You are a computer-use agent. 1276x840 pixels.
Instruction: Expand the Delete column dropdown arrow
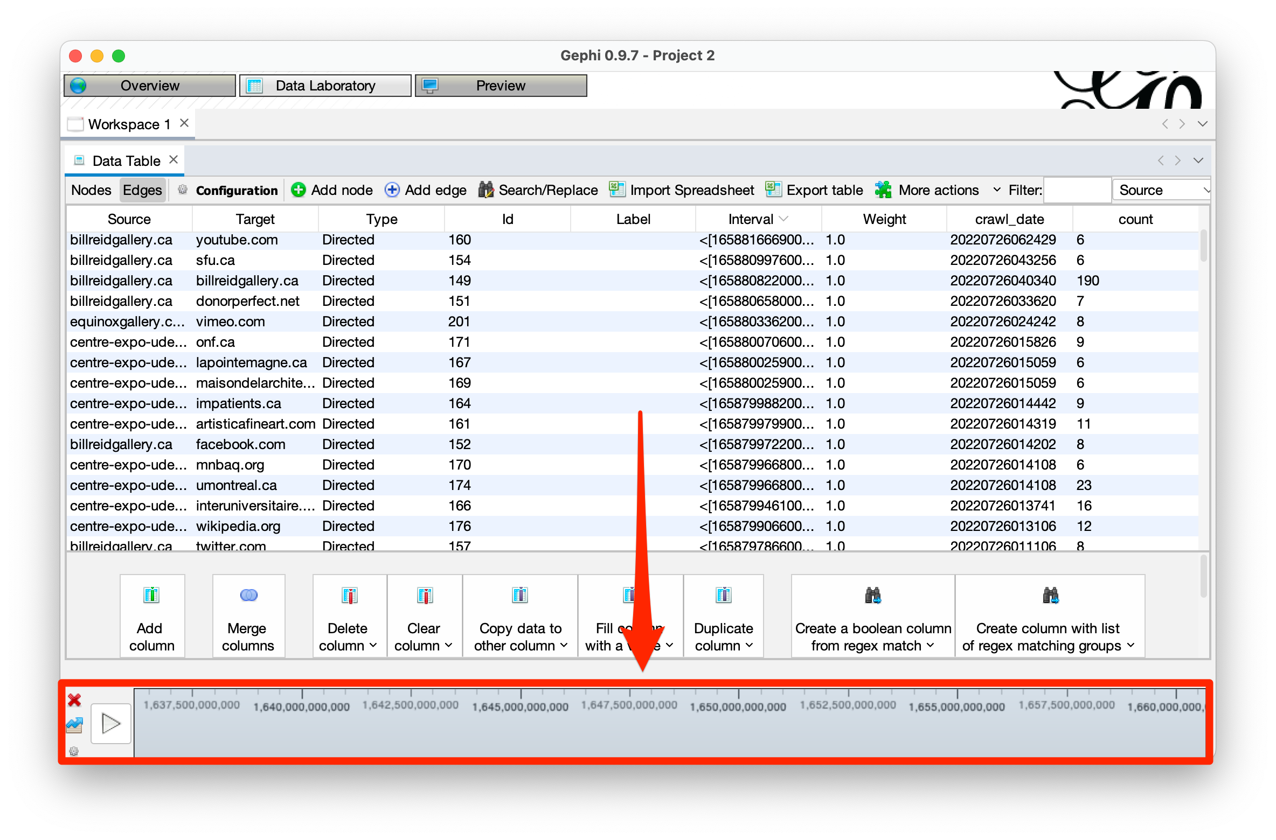click(x=373, y=645)
